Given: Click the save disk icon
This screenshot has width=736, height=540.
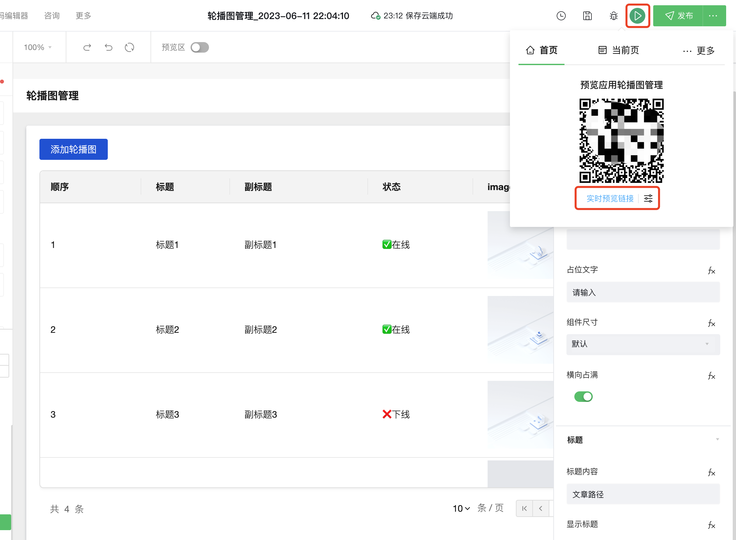Looking at the screenshot, I should (587, 16).
